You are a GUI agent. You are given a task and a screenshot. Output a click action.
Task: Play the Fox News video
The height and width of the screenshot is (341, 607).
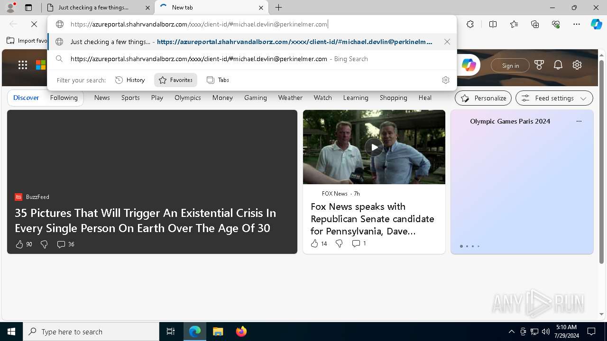tap(374, 147)
